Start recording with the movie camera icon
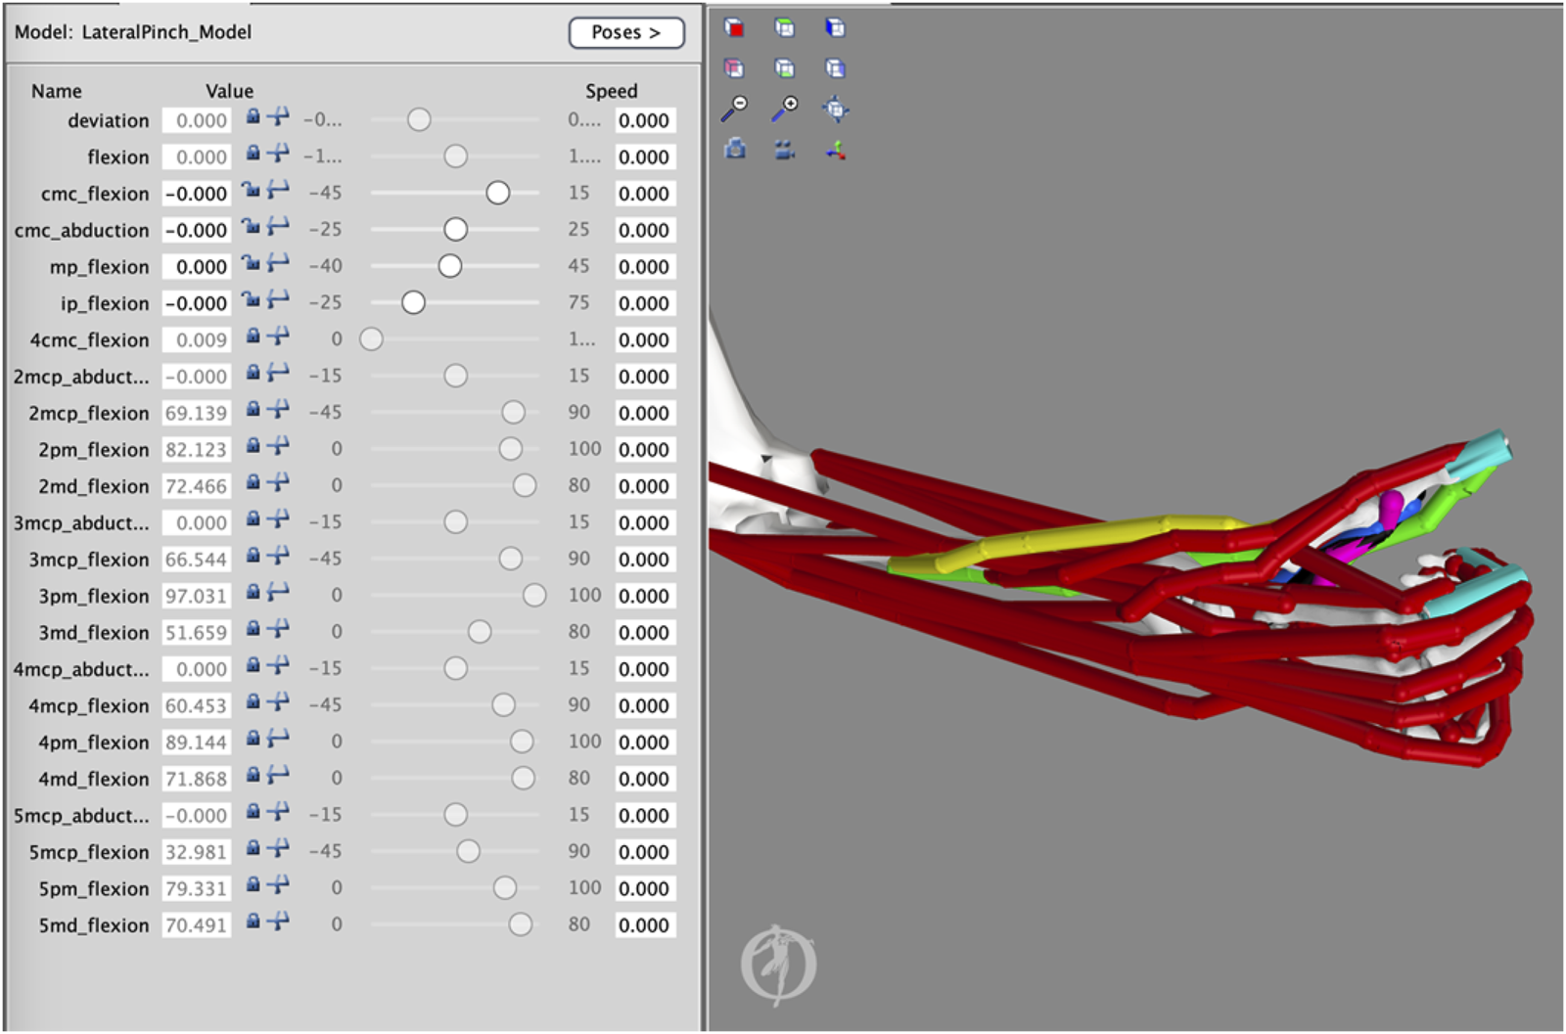 (x=786, y=149)
